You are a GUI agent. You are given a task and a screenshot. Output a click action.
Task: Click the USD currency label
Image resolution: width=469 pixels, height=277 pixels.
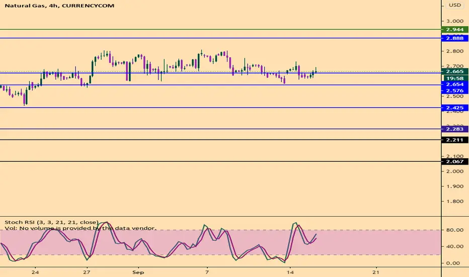pyautogui.click(x=454, y=5)
